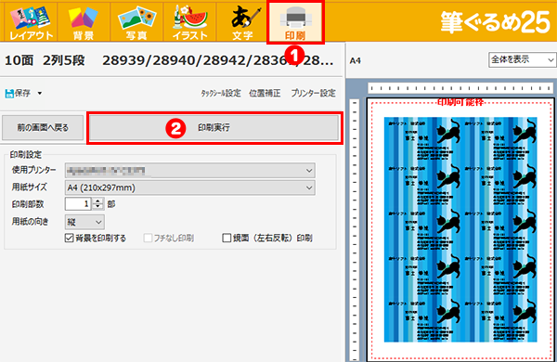Open the 全体を表示 zoom dropdown
Image resolution: width=557 pixels, height=362 pixels.
click(x=522, y=59)
